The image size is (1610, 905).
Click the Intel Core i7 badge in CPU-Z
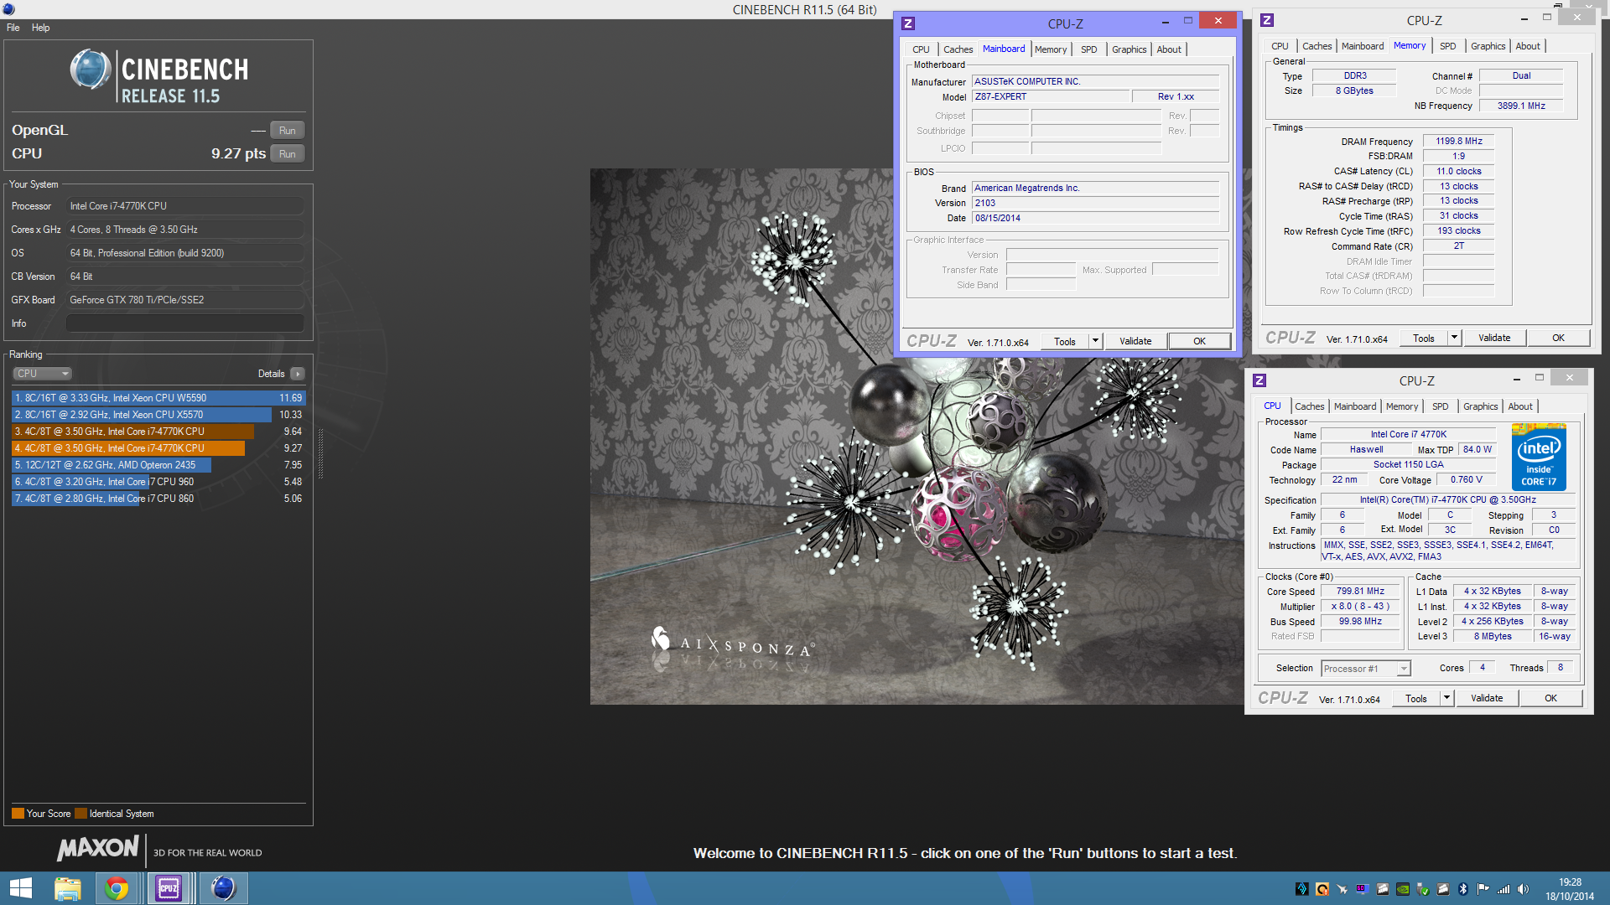pyautogui.click(x=1539, y=458)
